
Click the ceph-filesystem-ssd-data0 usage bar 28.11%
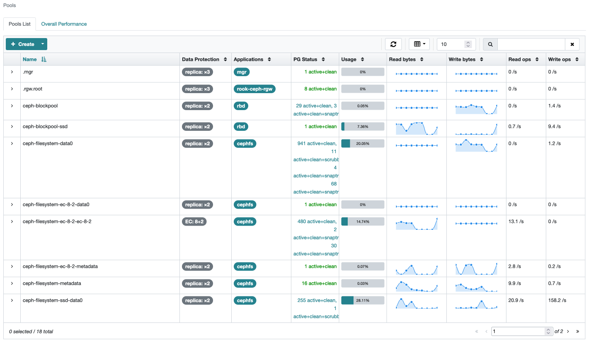pos(363,301)
